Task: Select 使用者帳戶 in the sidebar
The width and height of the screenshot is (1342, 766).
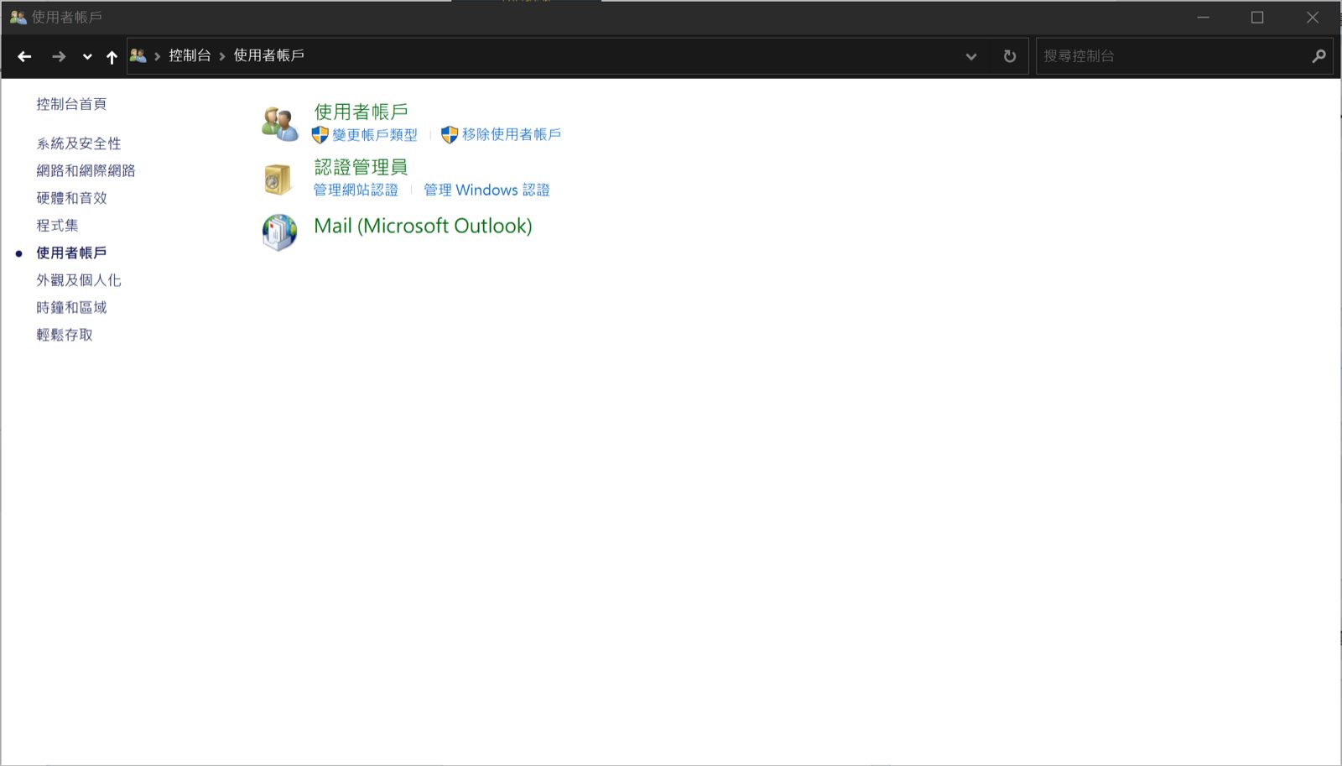Action: click(x=71, y=253)
